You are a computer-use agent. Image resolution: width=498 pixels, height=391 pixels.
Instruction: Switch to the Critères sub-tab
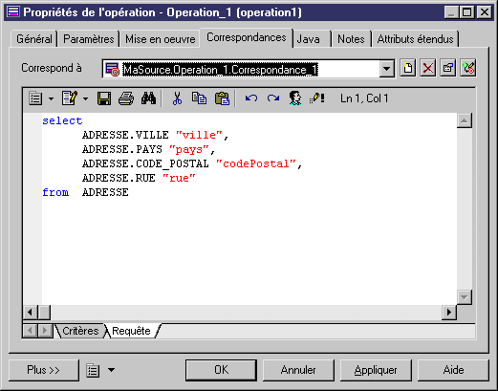(80, 331)
